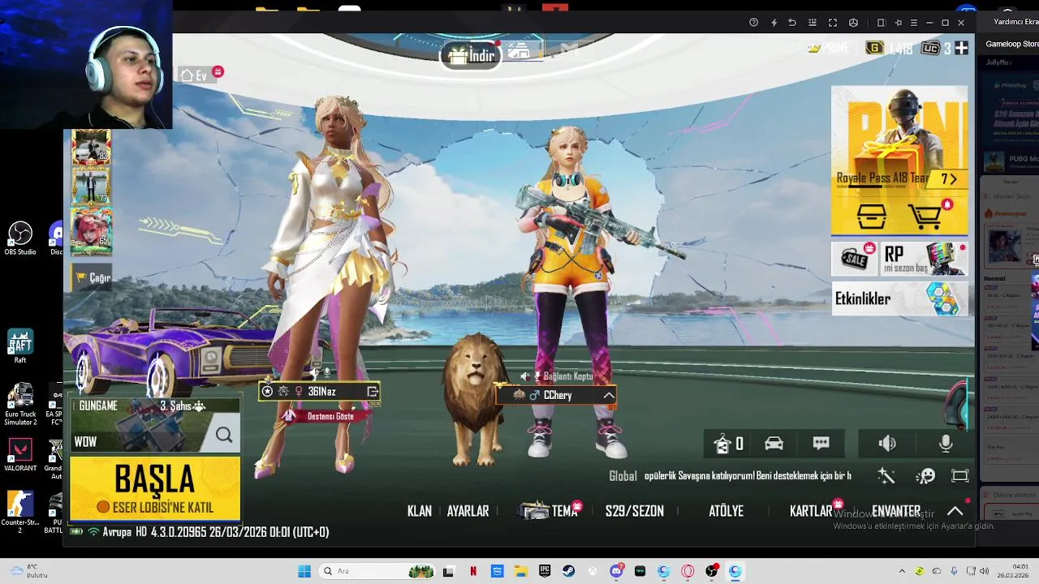Open the ENVANTER inventory menu

[x=896, y=511]
